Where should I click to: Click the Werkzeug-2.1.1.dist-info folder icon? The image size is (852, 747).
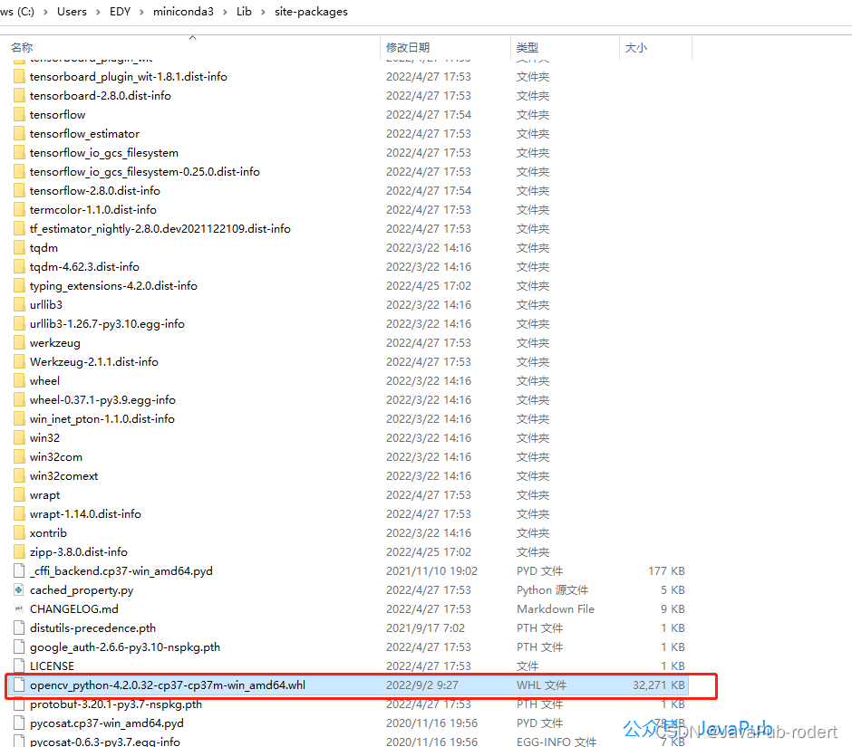pyautogui.click(x=20, y=361)
